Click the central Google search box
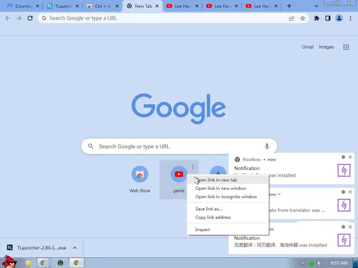Viewport: 358px width, 268px height. pyautogui.click(x=179, y=146)
